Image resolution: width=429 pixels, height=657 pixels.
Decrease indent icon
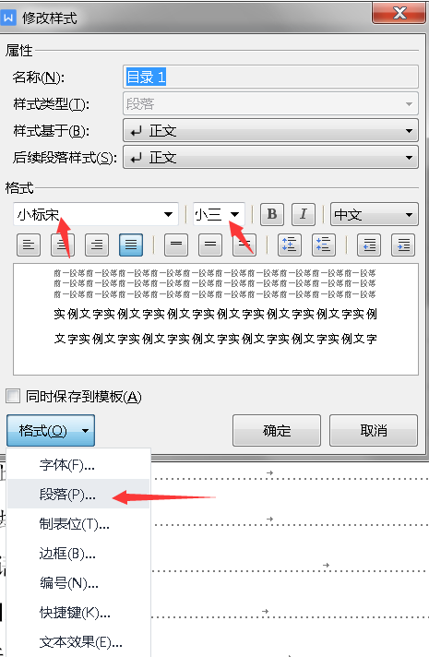click(x=369, y=245)
